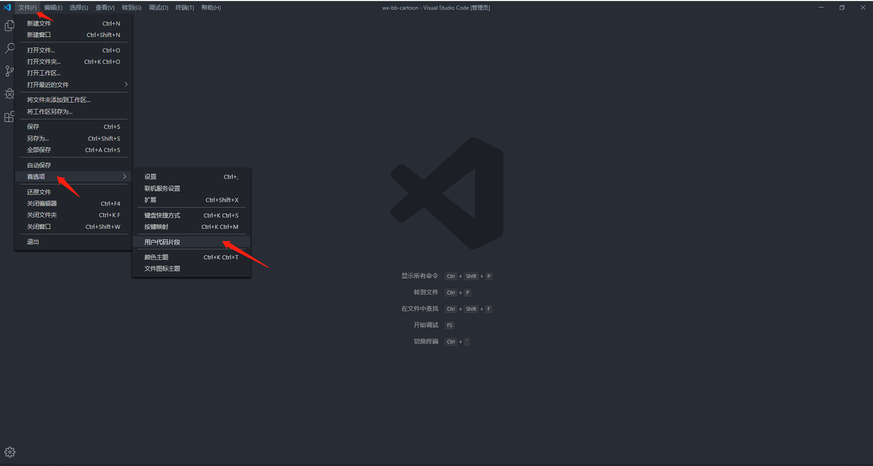Open the 查看(V) menu
The image size is (873, 466).
(x=105, y=7)
